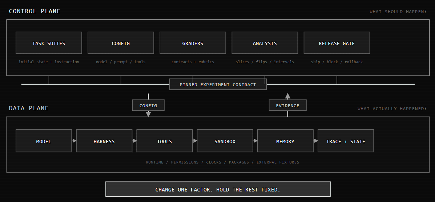Image resolution: width=435 pixels, height=202 pixels.
Task: Select the RELEASE GATE box
Action: (x=337, y=43)
